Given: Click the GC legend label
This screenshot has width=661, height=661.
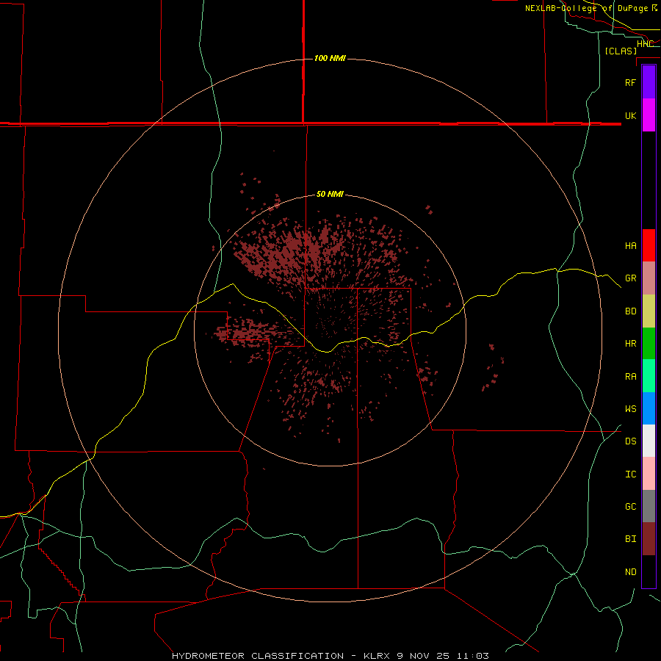Looking at the screenshot, I should (630, 507).
